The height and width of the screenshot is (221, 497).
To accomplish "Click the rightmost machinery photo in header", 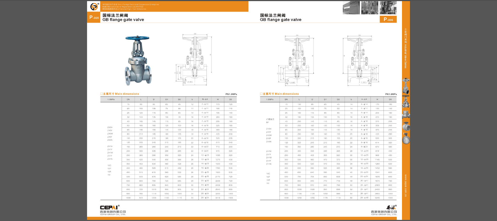I will [388, 8].
